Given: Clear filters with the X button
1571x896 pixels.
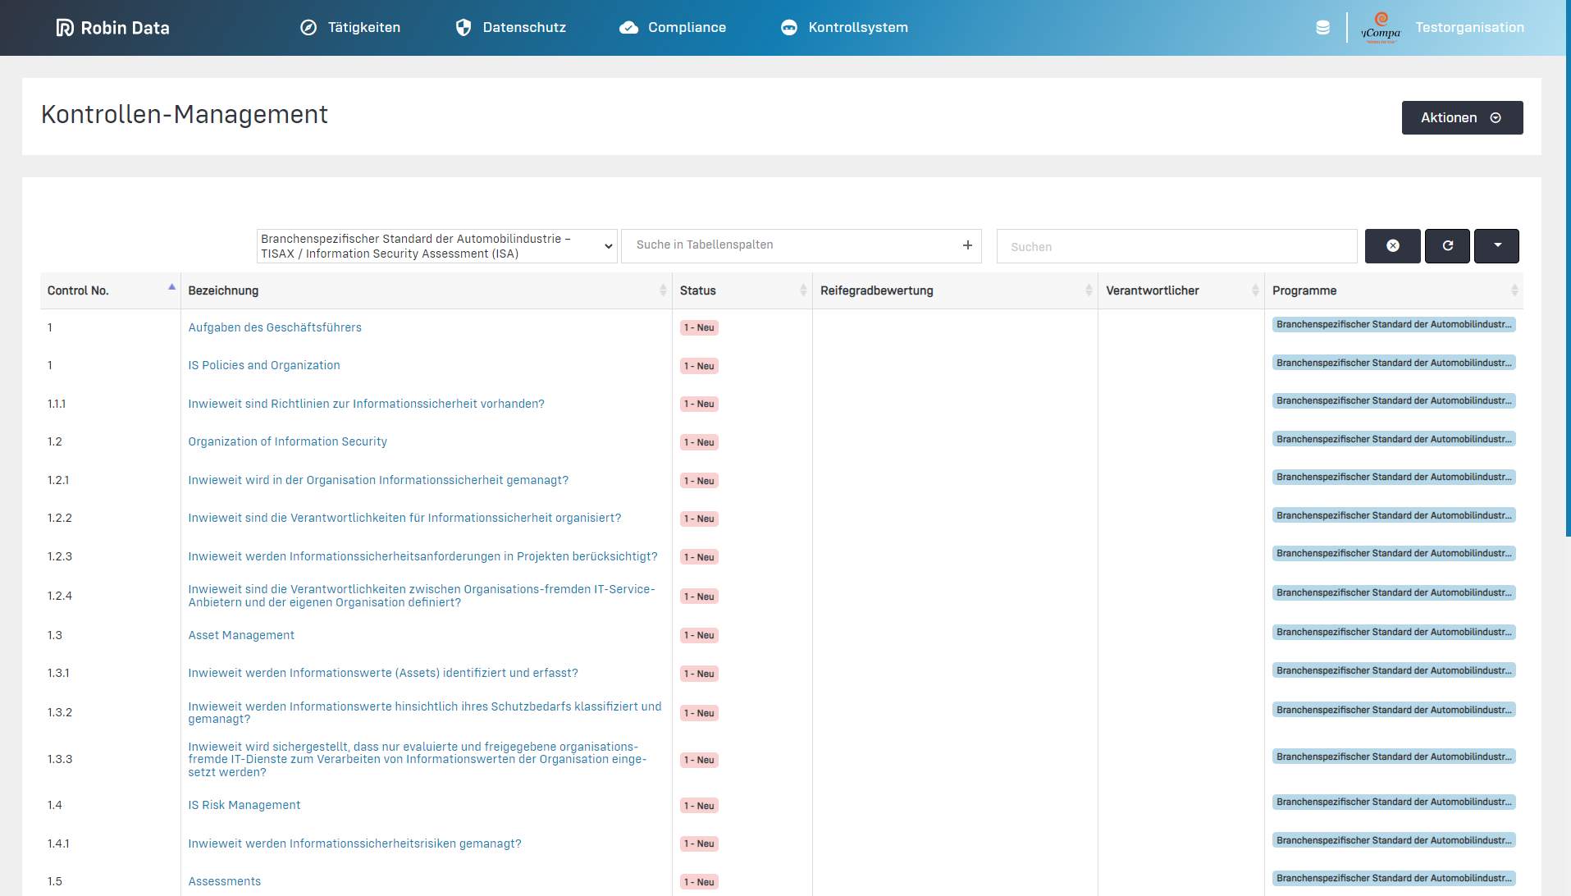Looking at the screenshot, I should 1392,246.
